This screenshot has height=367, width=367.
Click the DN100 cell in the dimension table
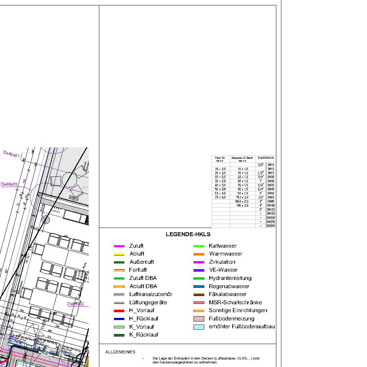coord(271,205)
